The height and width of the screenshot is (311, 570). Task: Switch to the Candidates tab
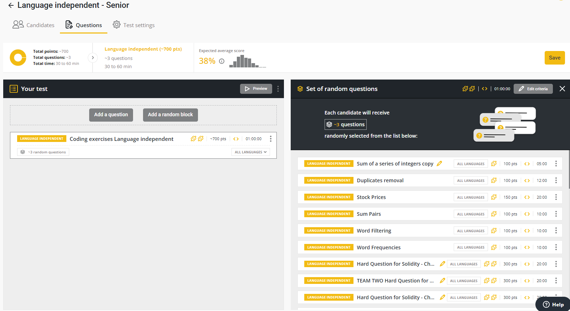coord(34,25)
